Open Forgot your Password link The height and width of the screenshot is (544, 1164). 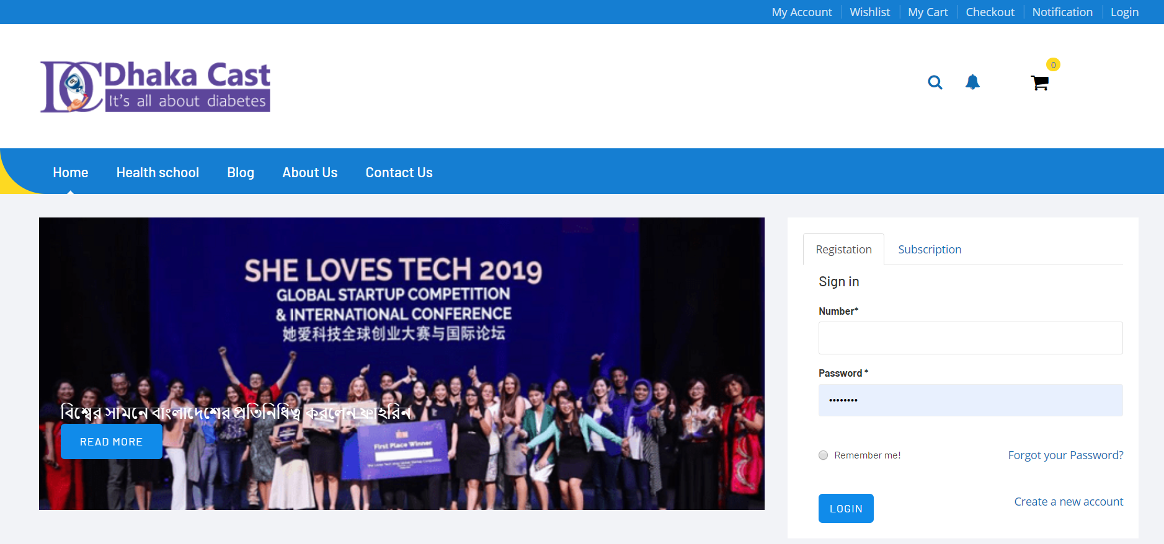[1065, 455]
